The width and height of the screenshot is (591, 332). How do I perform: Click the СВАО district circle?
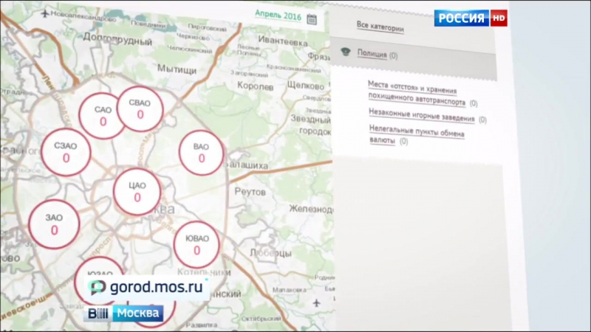[x=140, y=109]
